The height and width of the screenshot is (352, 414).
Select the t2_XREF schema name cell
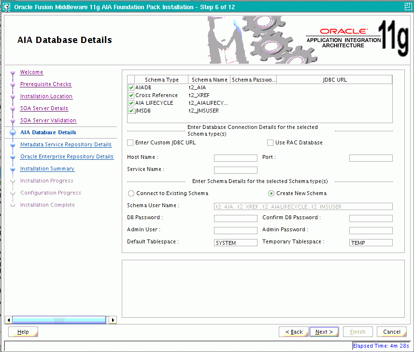tap(209, 95)
